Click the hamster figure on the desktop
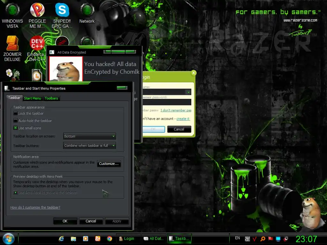 [x=311, y=213]
